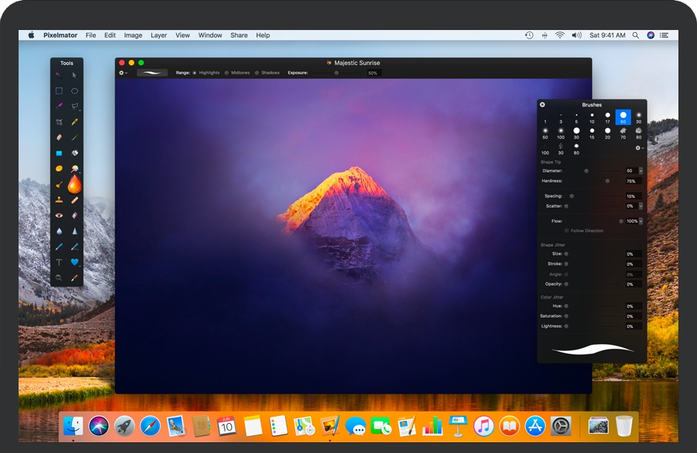The image size is (697, 453).
Task: Click the Hardness slider handle
Action: (x=608, y=181)
